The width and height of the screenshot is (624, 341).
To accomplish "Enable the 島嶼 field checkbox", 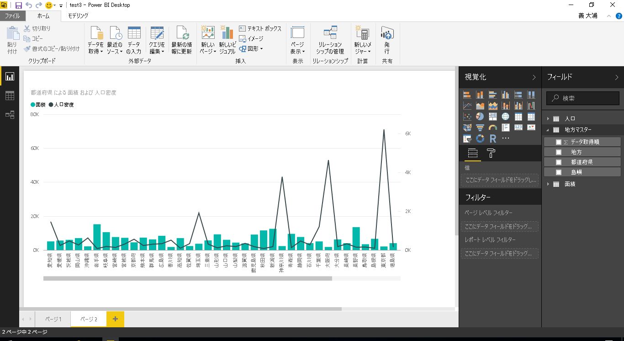I will [558, 172].
